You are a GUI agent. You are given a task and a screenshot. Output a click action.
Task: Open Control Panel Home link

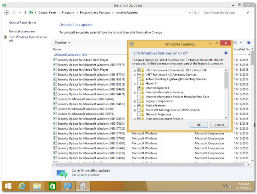[22, 22]
